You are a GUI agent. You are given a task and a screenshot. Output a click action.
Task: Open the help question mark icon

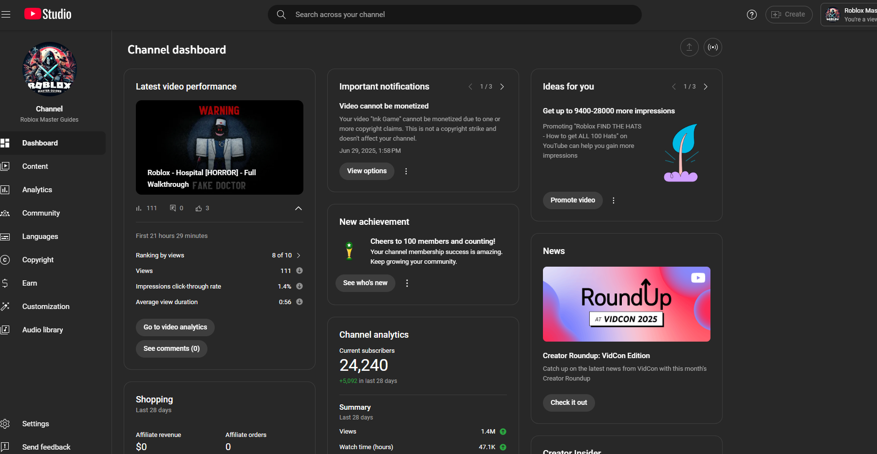752,15
